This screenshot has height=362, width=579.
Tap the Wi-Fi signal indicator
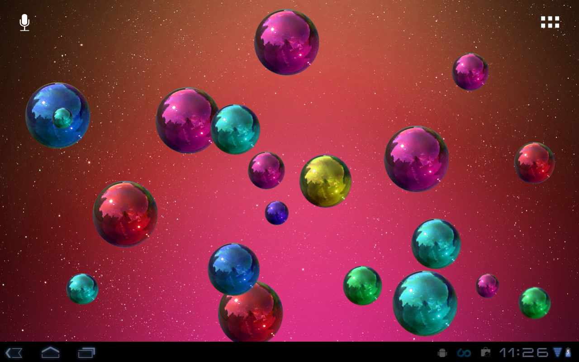click(x=558, y=352)
